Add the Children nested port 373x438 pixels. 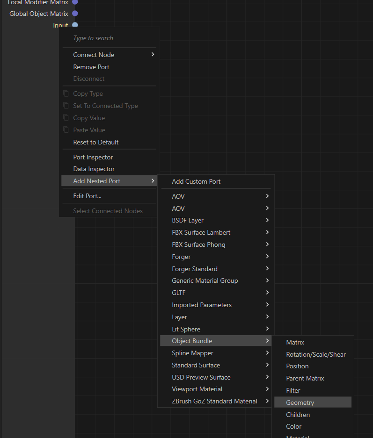313,415
